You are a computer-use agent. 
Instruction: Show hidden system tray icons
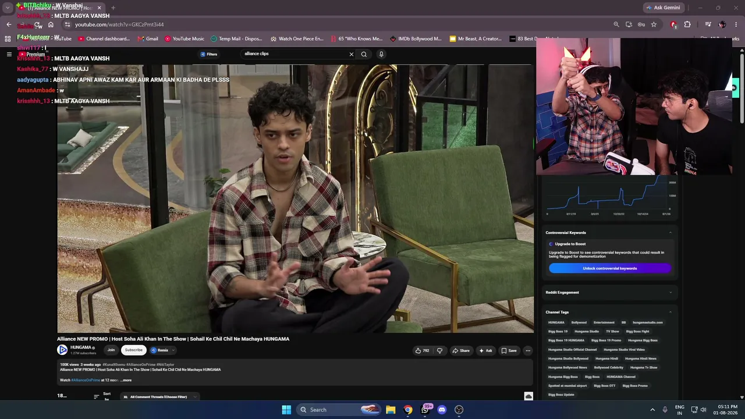point(652,410)
